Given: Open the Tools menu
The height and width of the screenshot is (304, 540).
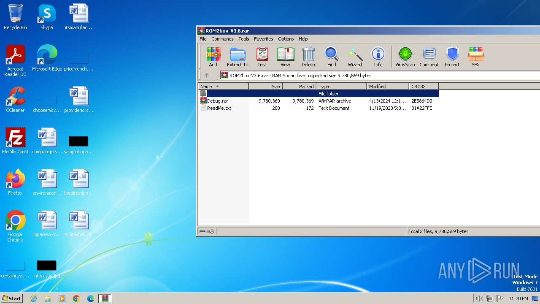Looking at the screenshot, I should point(244,39).
